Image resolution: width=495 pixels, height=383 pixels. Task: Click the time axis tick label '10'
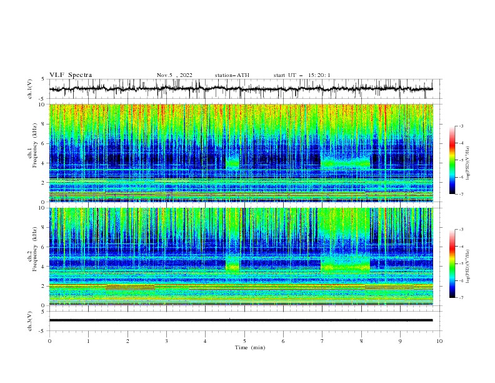[439, 341]
